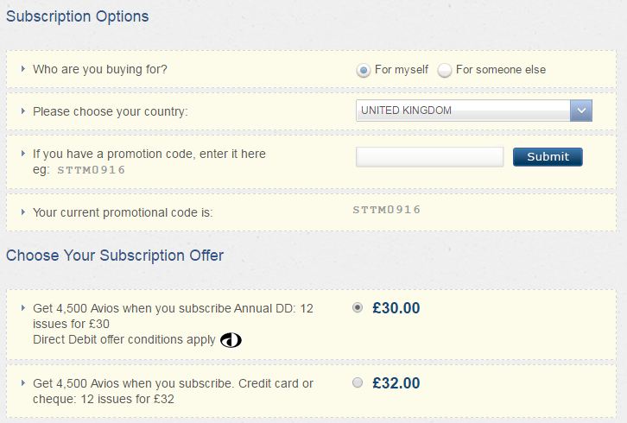
Task: Click the 'Direct Debit offer conditions apply' text
Action: pyautogui.click(x=124, y=339)
